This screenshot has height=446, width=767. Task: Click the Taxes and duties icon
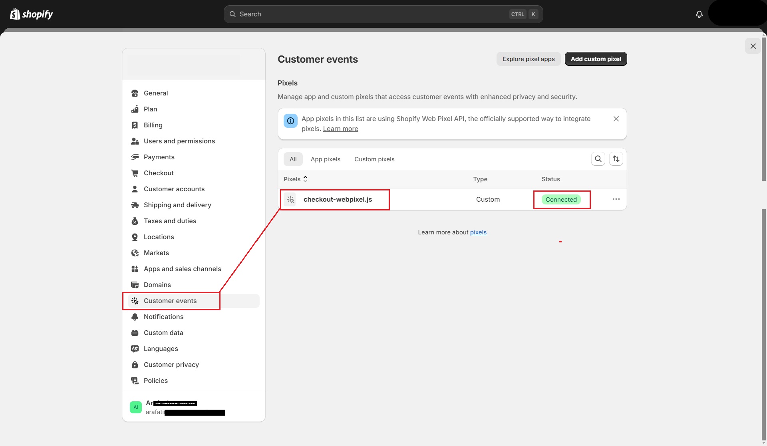[135, 221]
